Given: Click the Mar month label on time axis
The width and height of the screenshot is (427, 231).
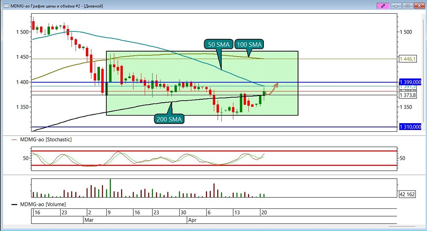Looking at the screenshot, I should 89,220.
